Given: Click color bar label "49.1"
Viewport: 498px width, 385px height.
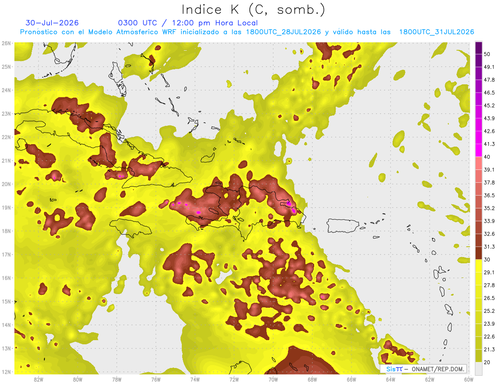Looking at the screenshot, I should tap(489, 66).
